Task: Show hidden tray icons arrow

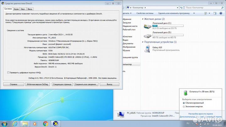Action: click(192, 124)
